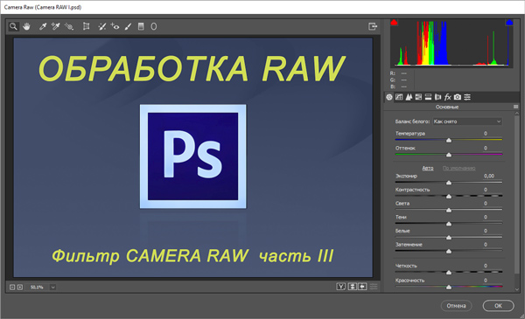Open the Detail panel tab
The image size is (525, 319).
tap(409, 97)
